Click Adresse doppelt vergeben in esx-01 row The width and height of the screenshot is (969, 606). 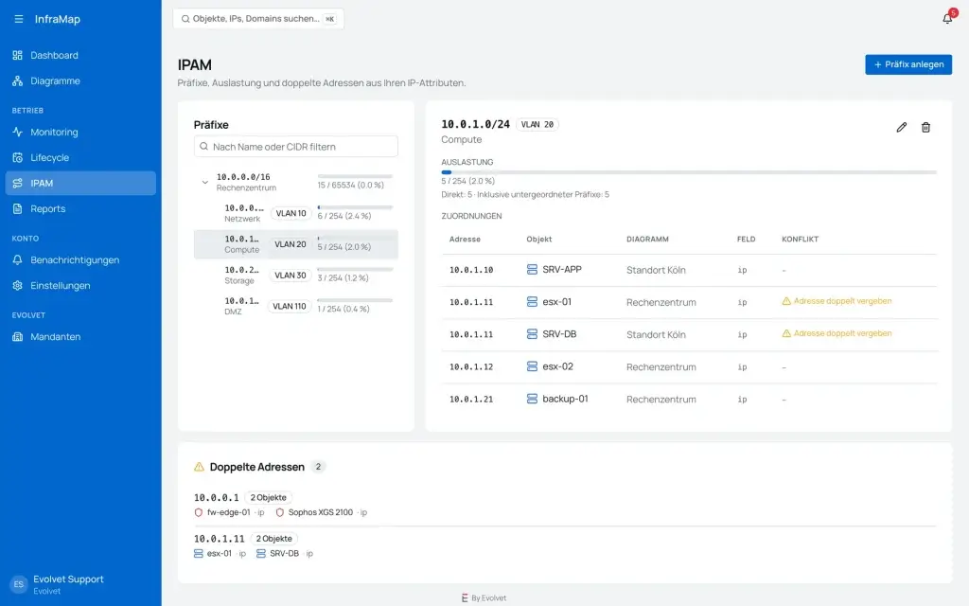(x=842, y=301)
